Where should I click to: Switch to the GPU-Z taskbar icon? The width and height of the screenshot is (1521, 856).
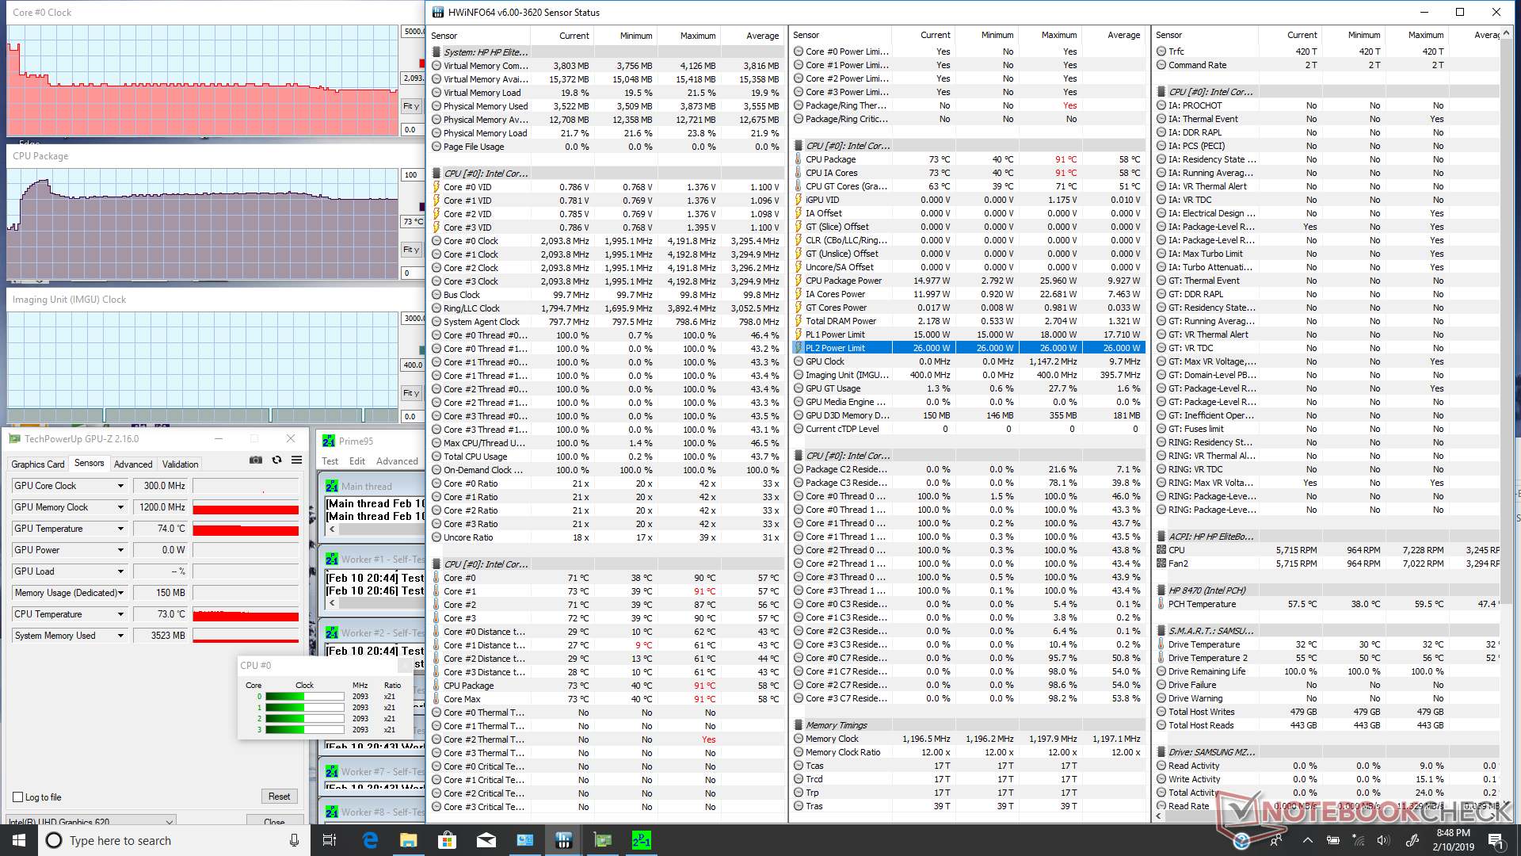click(x=603, y=840)
